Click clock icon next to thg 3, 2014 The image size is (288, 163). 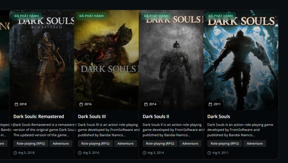click(145, 153)
